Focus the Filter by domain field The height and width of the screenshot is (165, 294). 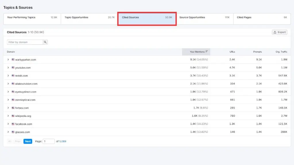25,42
